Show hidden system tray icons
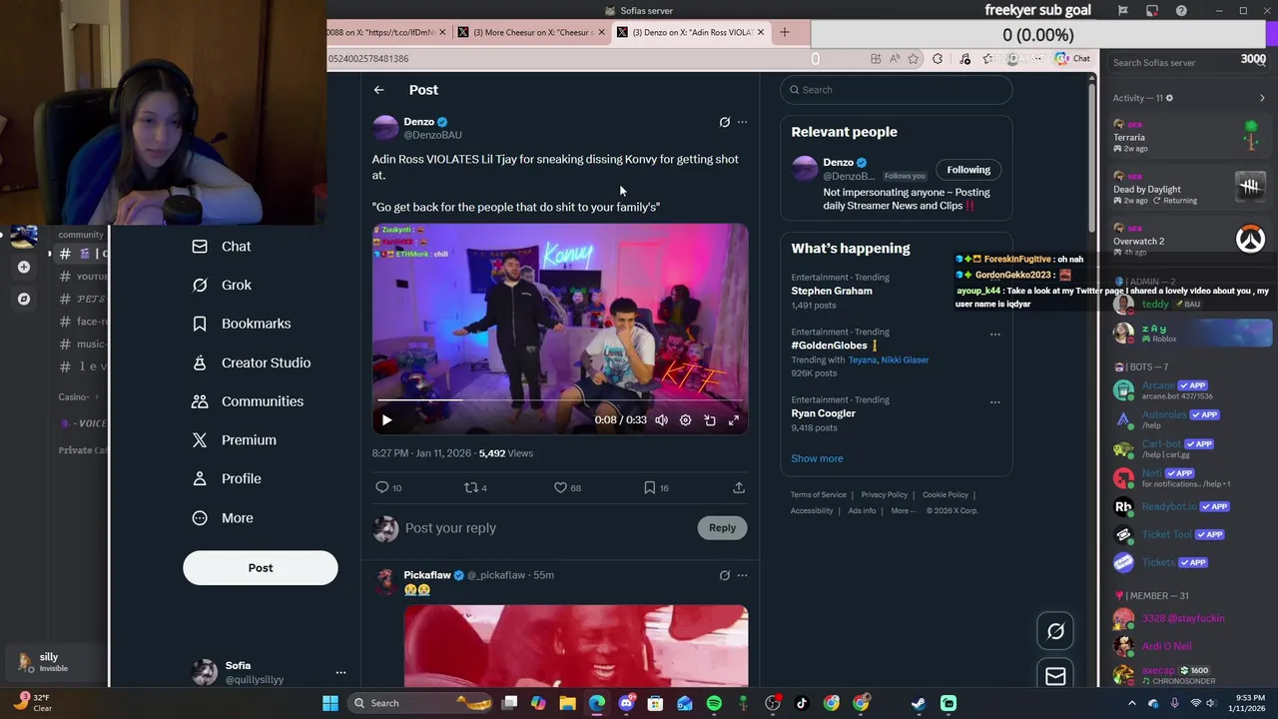Screen dimensions: 1278x719 (1131, 703)
